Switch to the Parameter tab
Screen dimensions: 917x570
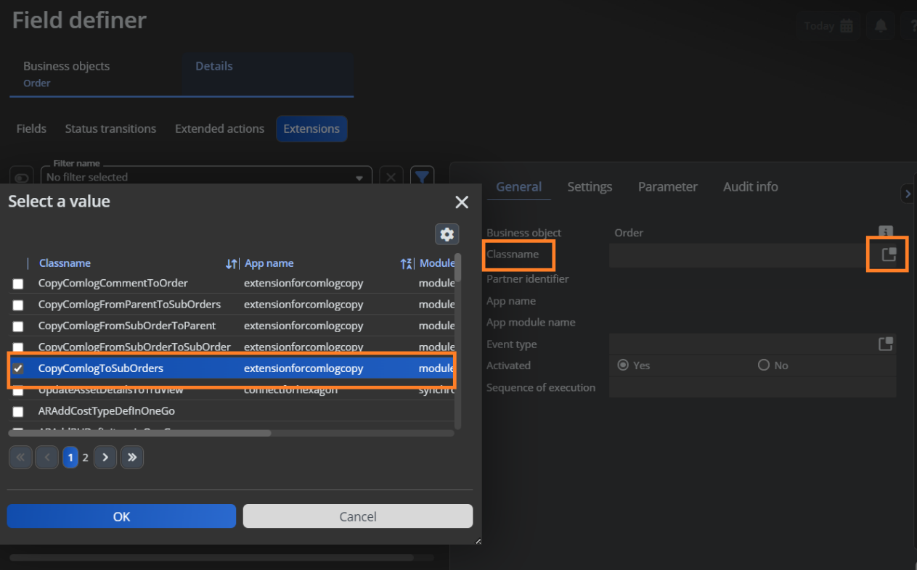click(x=667, y=186)
